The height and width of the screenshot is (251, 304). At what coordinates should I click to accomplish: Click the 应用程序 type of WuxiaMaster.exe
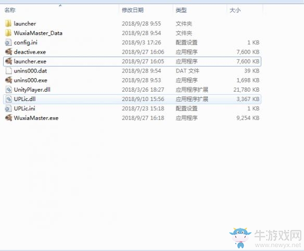pyautogui.click(x=186, y=118)
